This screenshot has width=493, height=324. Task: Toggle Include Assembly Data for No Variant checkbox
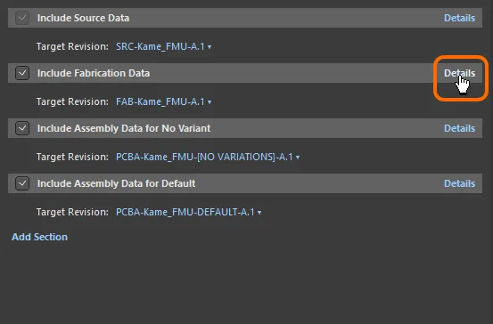pos(22,128)
